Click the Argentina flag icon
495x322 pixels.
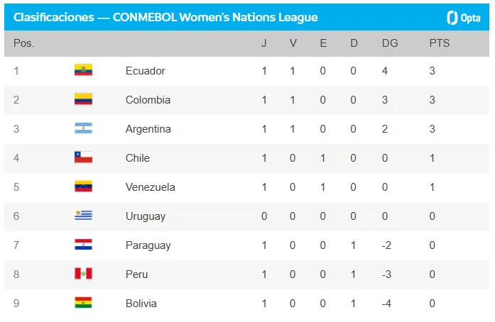pos(83,128)
